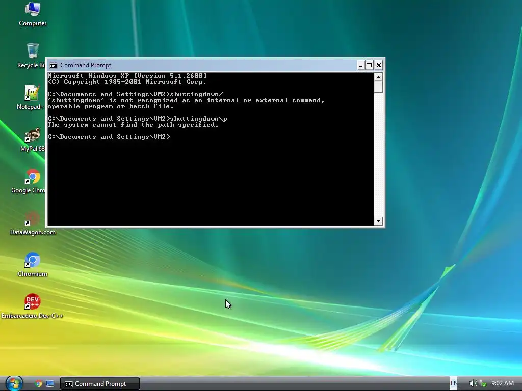Open the Computer desktop icon
This screenshot has width=522, height=391.
(33, 14)
